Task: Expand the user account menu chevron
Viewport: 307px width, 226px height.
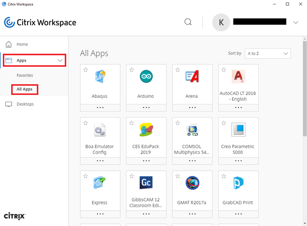Action: click(x=296, y=22)
